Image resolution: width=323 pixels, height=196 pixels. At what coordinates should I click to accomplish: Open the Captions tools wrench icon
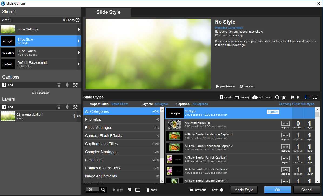click(75, 85)
